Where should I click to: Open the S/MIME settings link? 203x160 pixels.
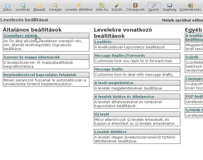pyautogui.click(x=194, y=110)
